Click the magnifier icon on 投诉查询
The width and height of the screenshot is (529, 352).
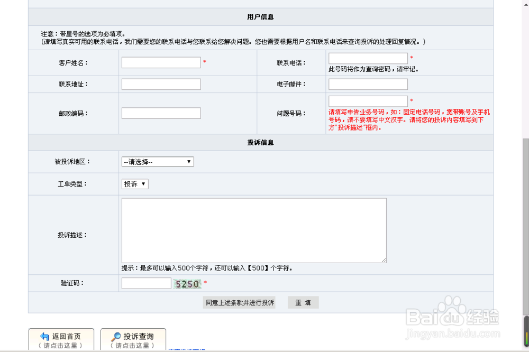point(115,336)
